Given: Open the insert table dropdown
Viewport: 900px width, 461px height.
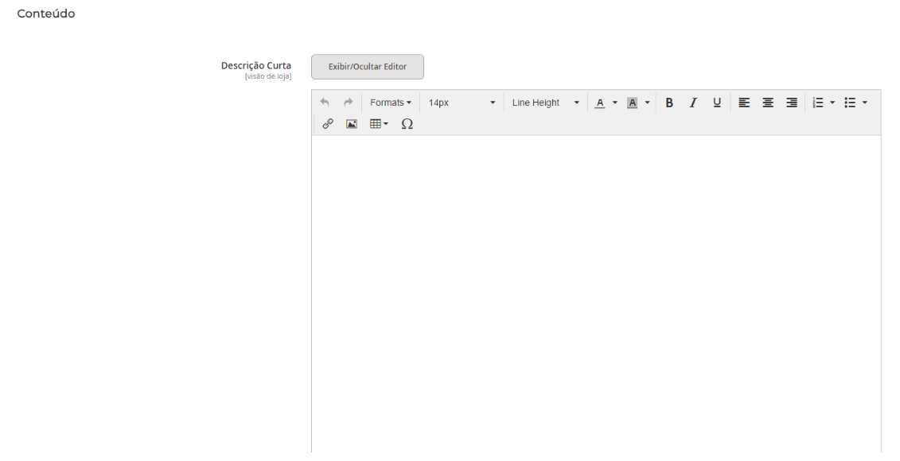Looking at the screenshot, I should (378, 124).
